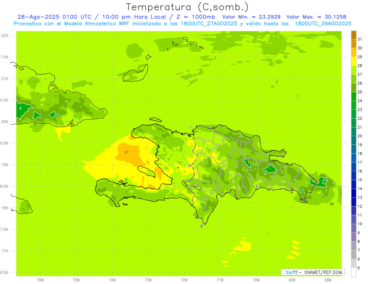Click the dark orange swatch between 30 and 31
This screenshot has height=284, width=368.
(354, 44)
